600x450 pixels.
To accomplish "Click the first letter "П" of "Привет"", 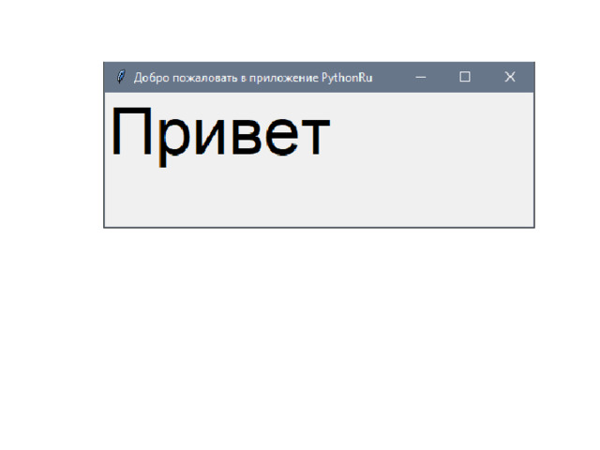I will pos(130,133).
